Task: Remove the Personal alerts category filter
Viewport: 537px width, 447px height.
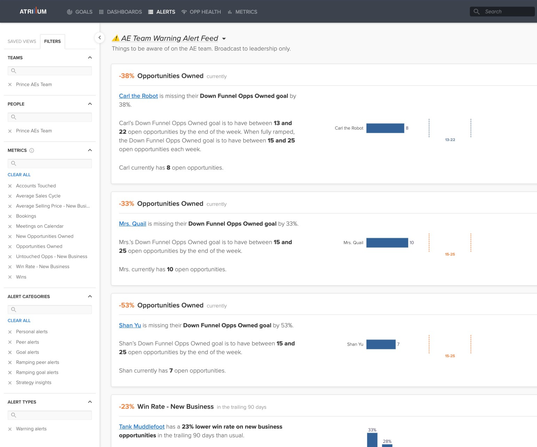Action: click(x=10, y=332)
